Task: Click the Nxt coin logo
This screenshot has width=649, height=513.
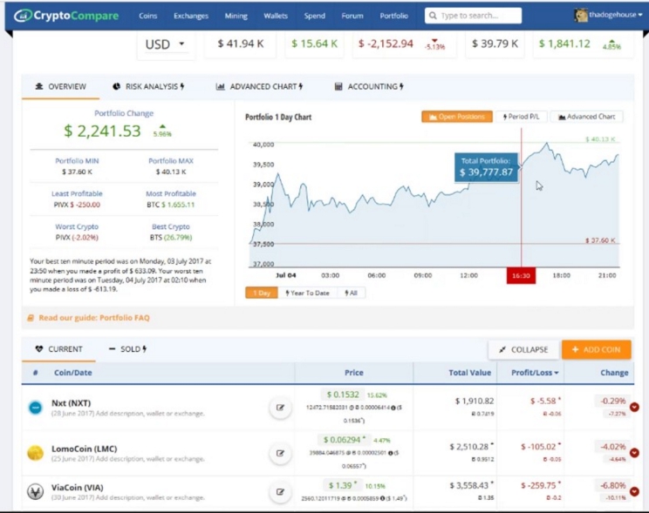Action: 35,407
